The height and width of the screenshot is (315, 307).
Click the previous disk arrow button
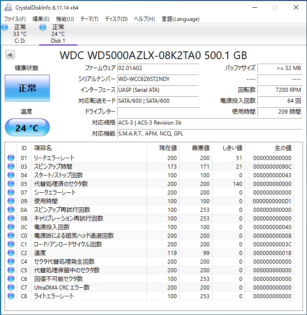10,55
